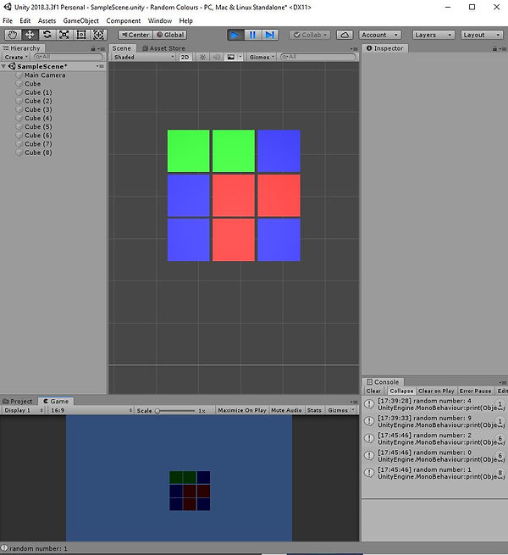Toggle Center pivot mode
The image size is (508, 555).
click(x=135, y=35)
